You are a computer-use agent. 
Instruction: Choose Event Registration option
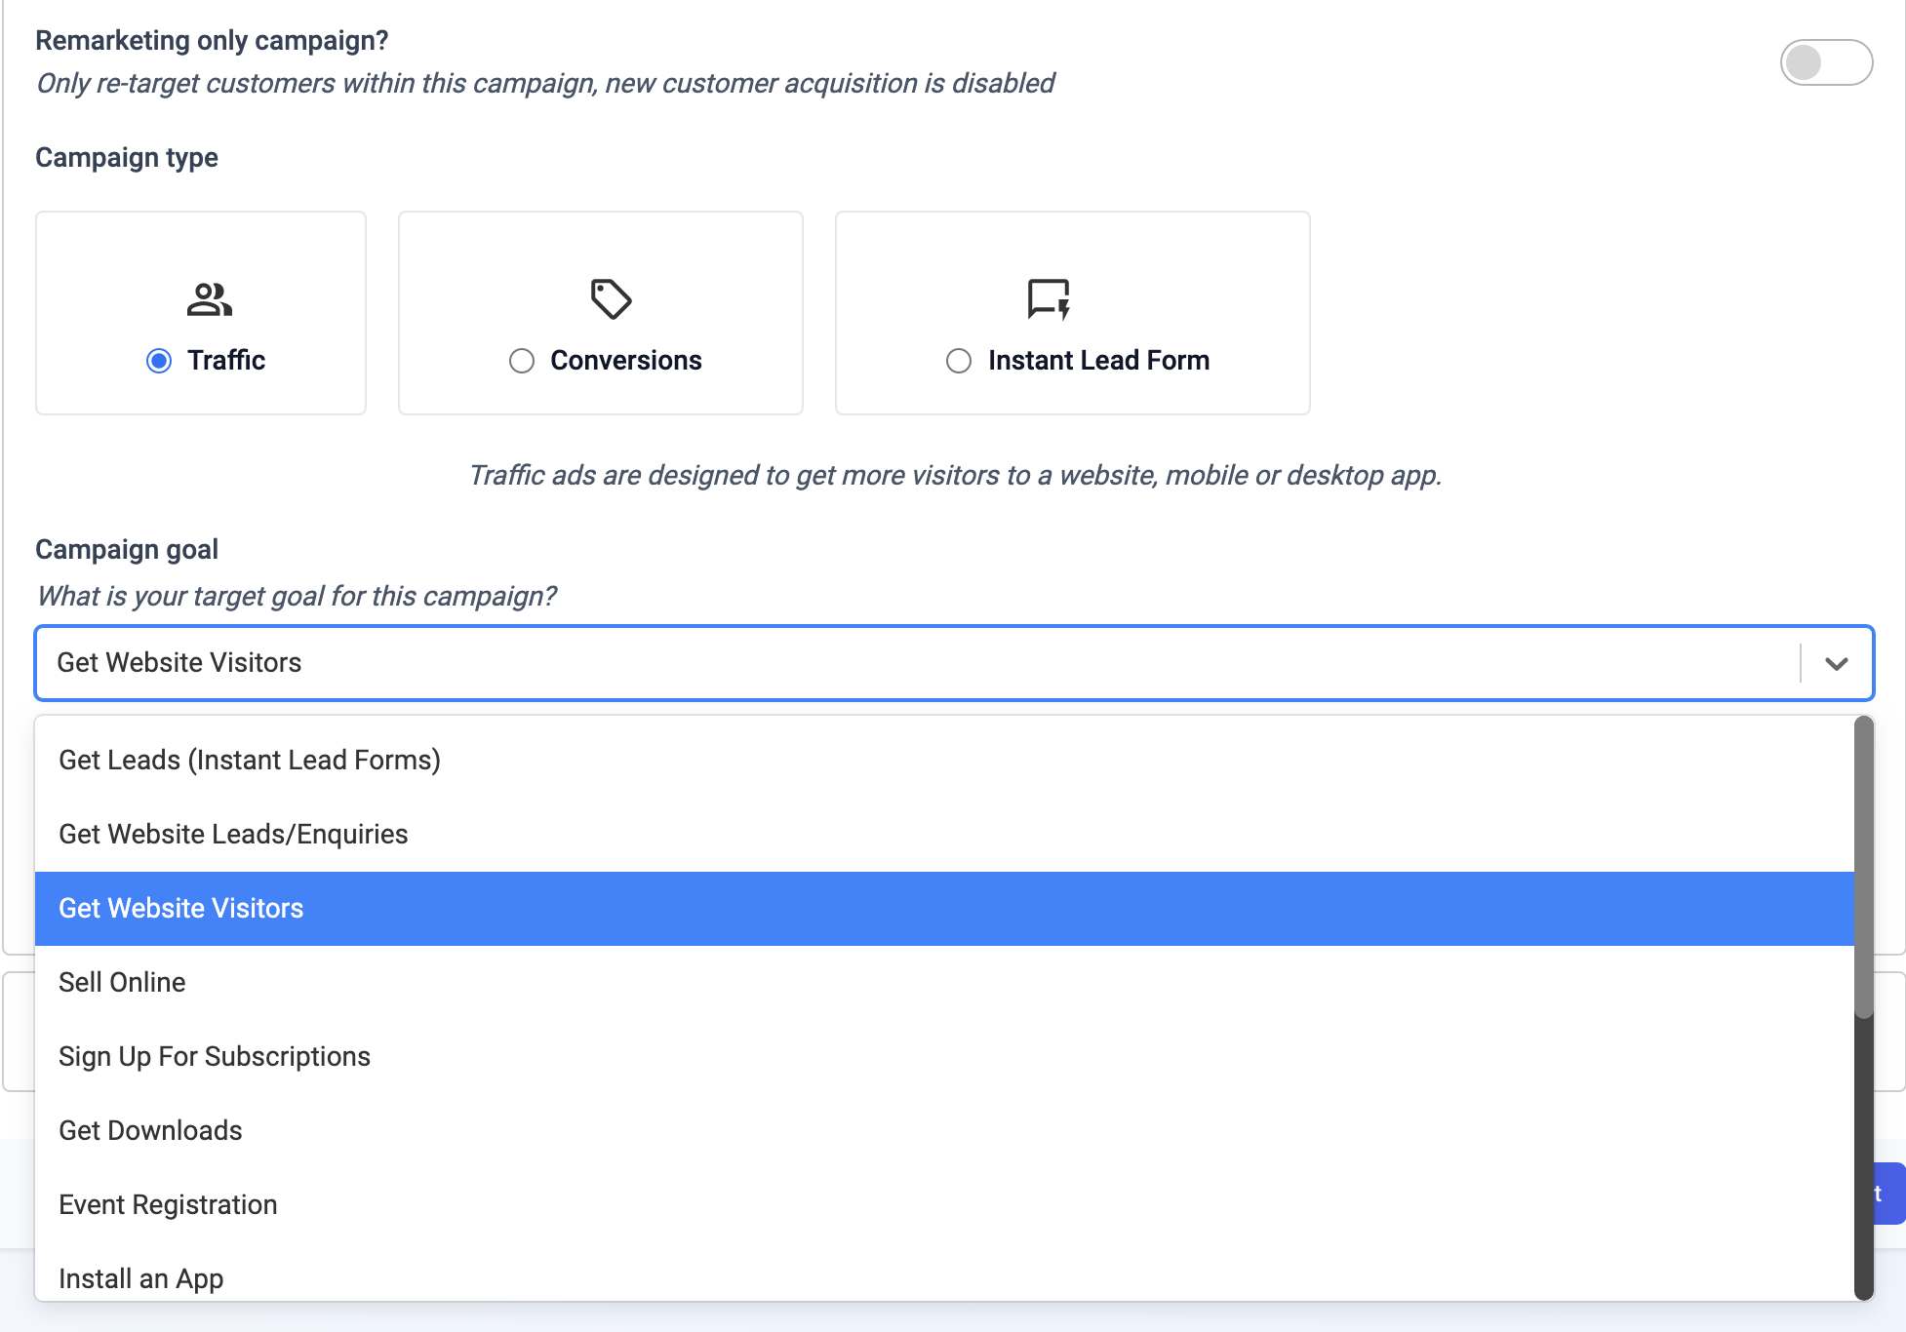point(168,1204)
